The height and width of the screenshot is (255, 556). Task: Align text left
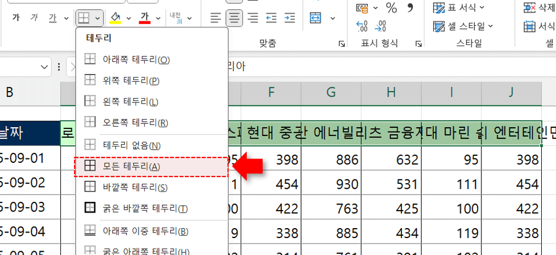pyautogui.click(x=215, y=18)
